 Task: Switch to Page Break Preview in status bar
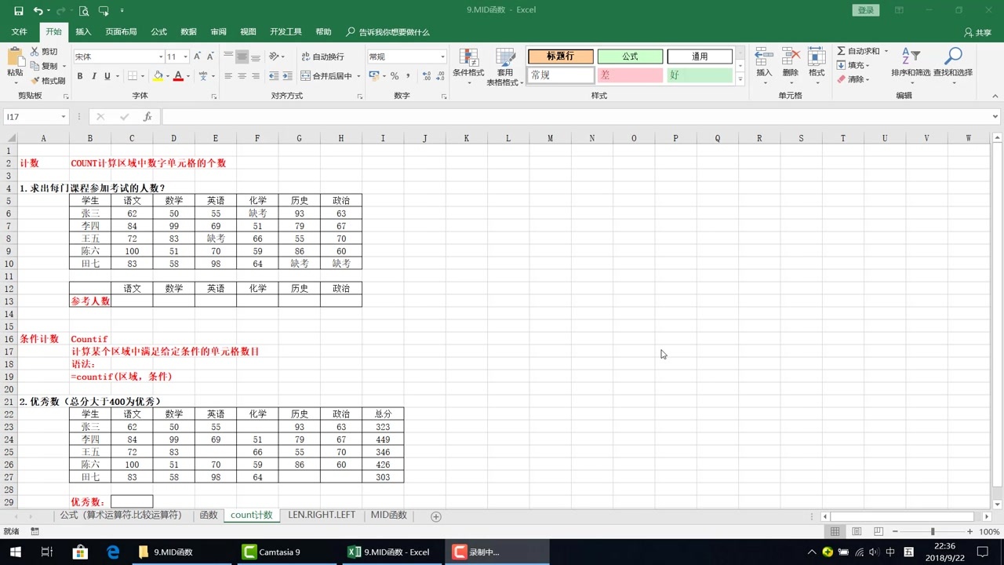point(878,531)
